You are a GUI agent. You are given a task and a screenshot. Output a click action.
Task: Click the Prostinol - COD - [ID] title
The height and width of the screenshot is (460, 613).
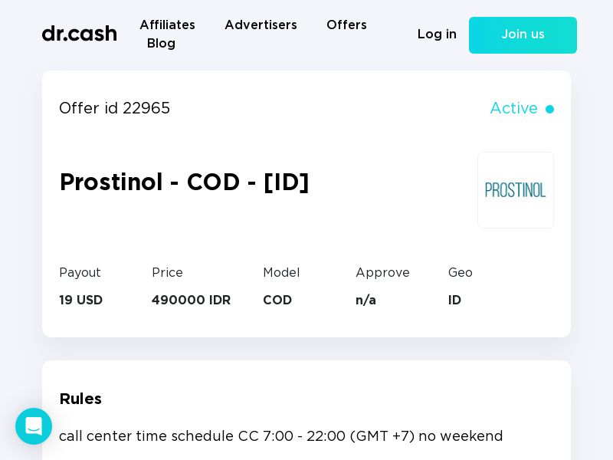click(x=184, y=182)
